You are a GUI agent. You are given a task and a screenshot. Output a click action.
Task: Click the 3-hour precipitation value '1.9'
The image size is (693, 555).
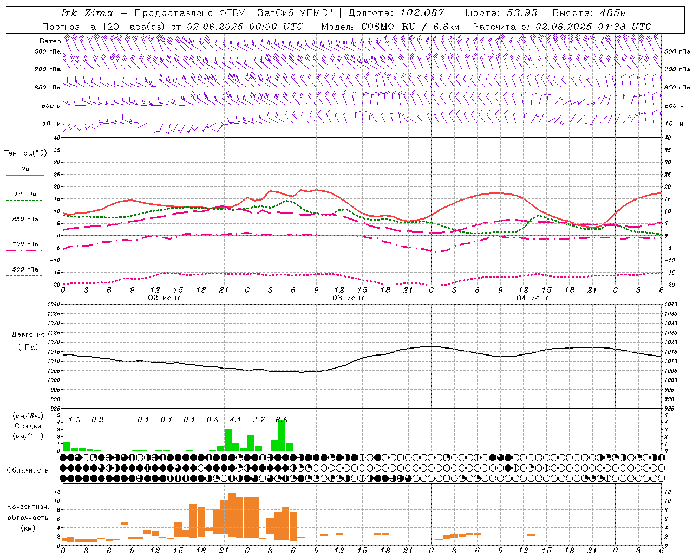pyautogui.click(x=75, y=420)
